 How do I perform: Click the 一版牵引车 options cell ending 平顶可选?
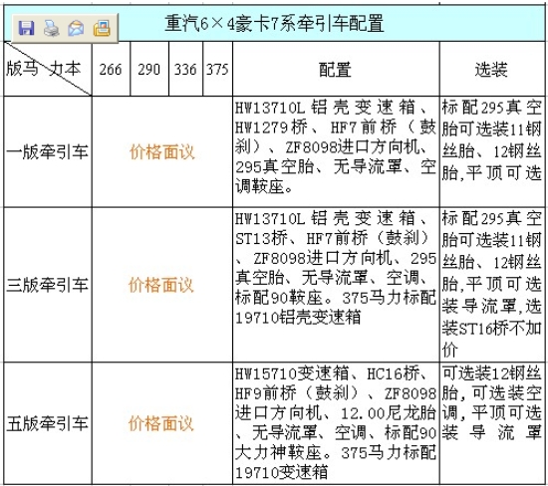(x=492, y=151)
